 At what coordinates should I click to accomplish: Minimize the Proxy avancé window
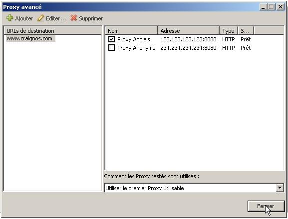(263, 7)
